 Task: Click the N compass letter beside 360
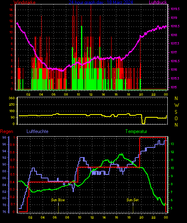(x=176, y=98)
